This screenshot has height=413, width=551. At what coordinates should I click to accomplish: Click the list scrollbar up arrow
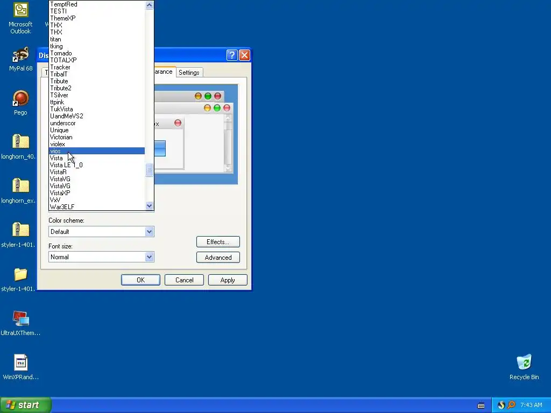pyautogui.click(x=150, y=5)
